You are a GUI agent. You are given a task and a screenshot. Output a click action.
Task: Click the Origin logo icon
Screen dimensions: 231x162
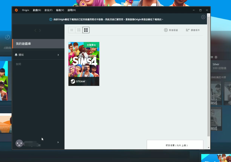16,10
